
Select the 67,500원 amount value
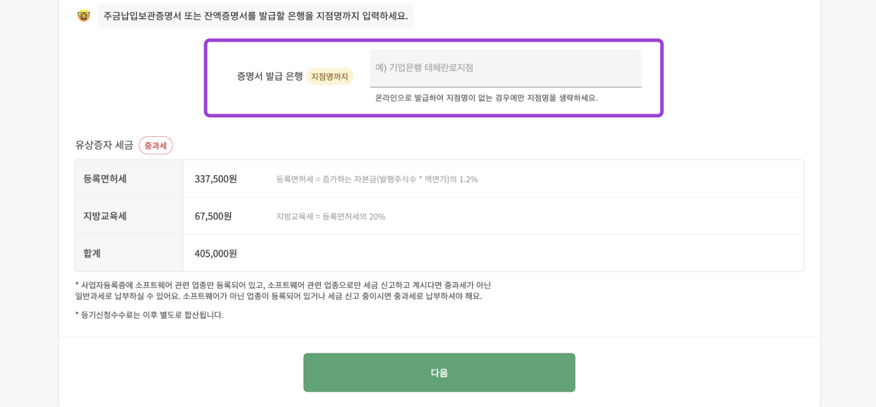pos(213,216)
